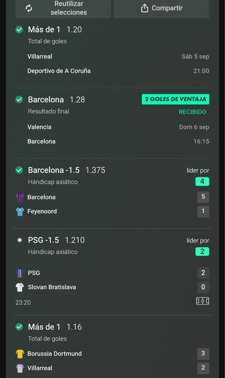Click the Reutilizar selecciones refresh icon
Image resolution: width=225 pixels, height=378 pixels.
[x=29, y=8]
